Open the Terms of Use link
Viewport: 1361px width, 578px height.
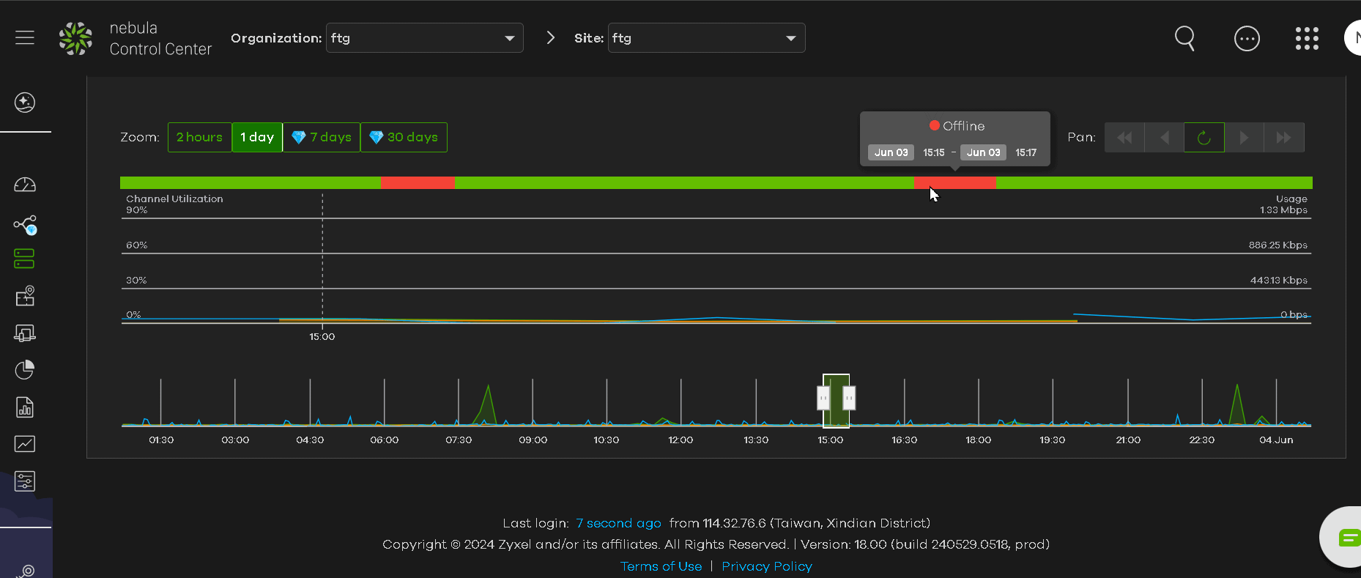pyautogui.click(x=661, y=566)
